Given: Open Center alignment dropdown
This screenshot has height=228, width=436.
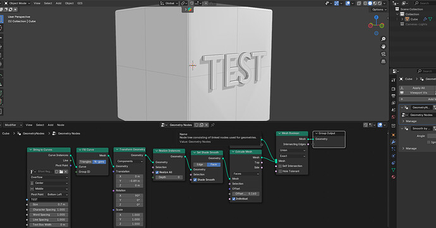Looking at the screenshot, I should click(x=49, y=183).
